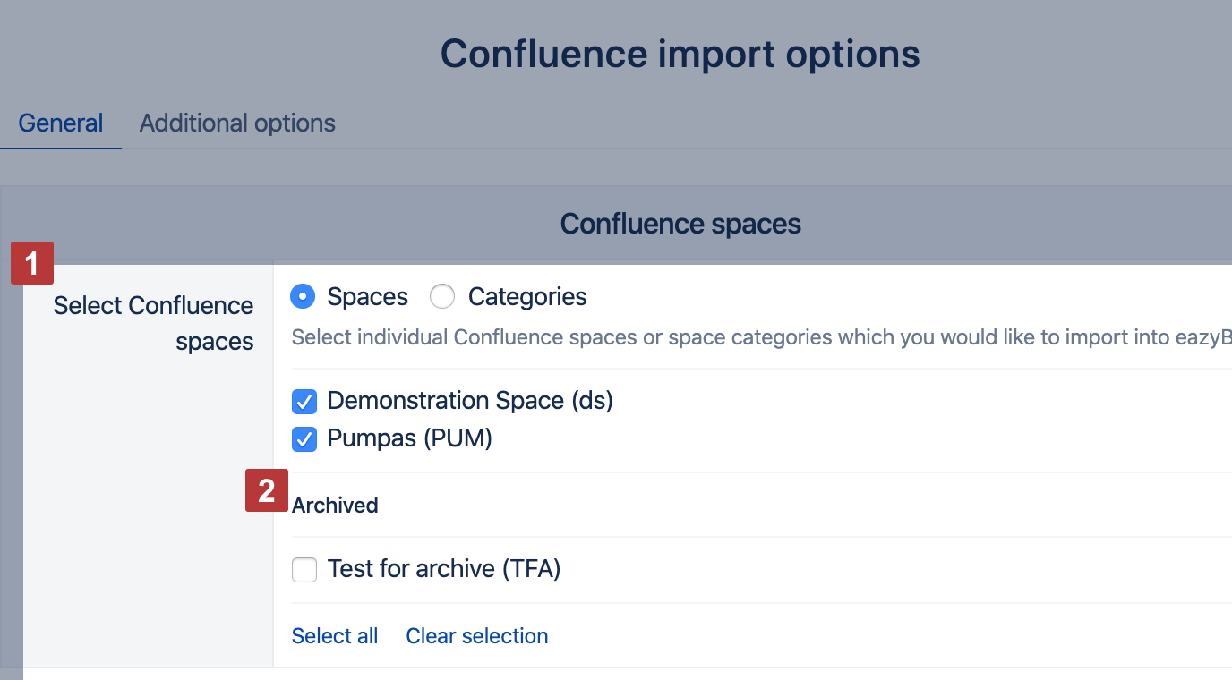1232x680 pixels.
Task: Click the Confluence spaces section header
Action: [x=680, y=224]
